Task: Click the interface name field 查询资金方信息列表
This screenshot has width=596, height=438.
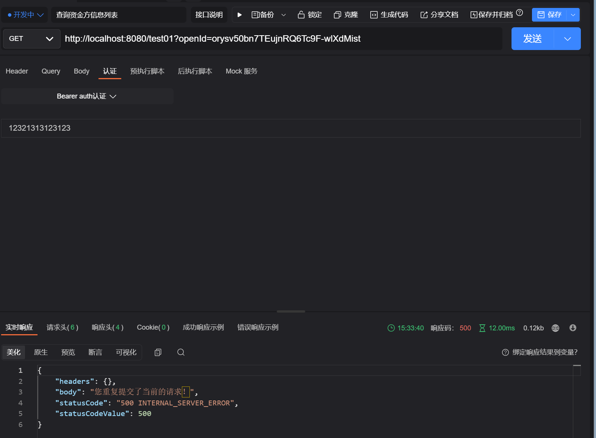Action: pos(119,15)
